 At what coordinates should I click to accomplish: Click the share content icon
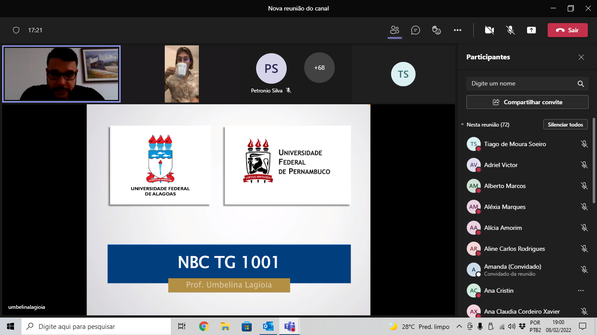531,30
